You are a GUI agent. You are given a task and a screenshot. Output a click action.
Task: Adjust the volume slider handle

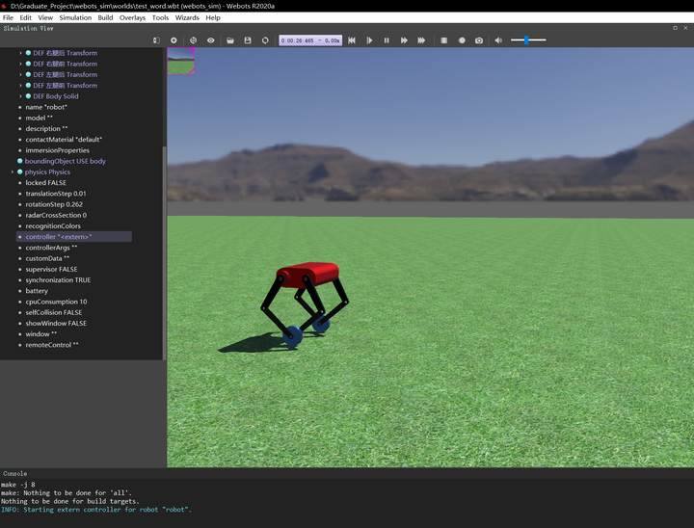coord(526,40)
